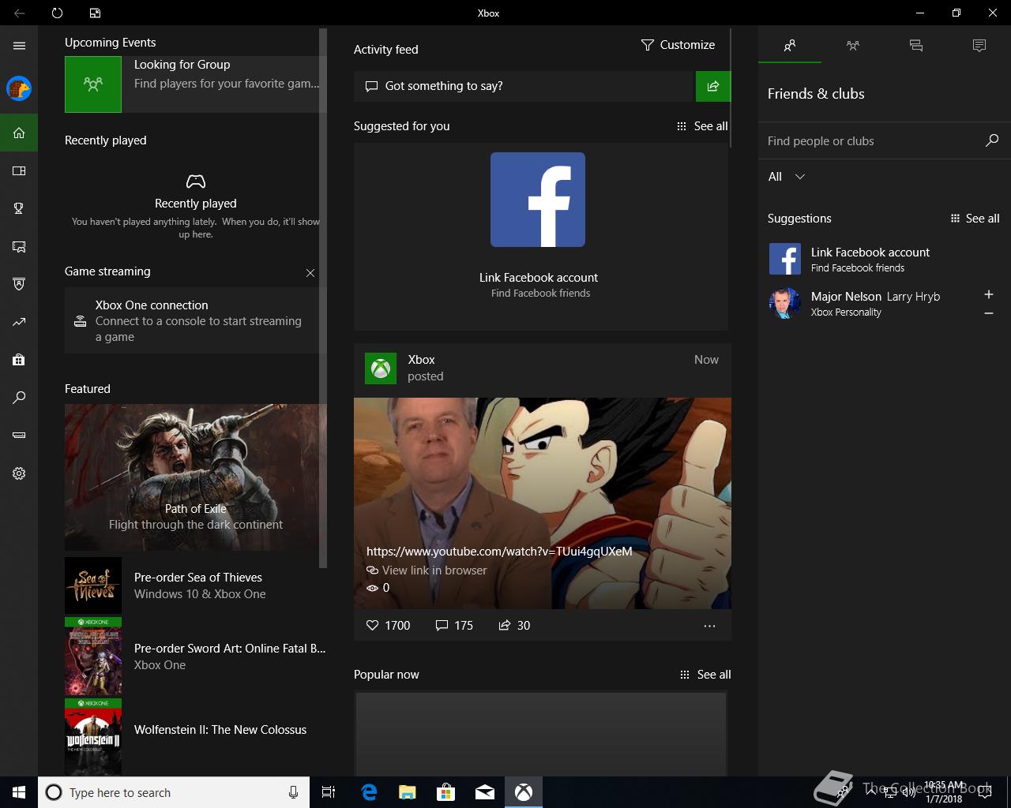Go to Home in the sidebar
This screenshot has height=808, width=1011.
19,133
